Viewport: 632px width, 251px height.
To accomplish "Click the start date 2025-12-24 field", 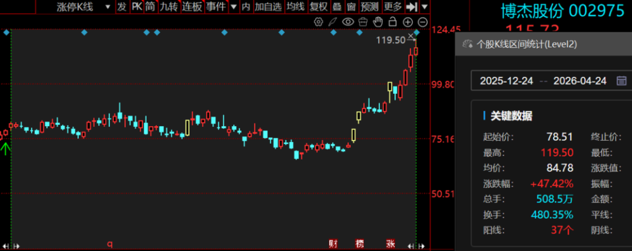I will (506, 81).
